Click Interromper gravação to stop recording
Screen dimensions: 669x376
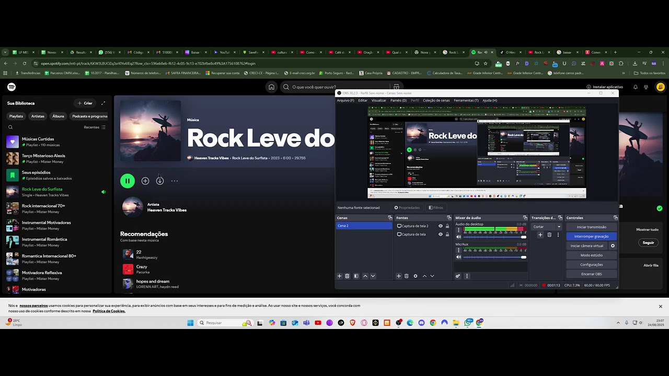tap(592, 237)
